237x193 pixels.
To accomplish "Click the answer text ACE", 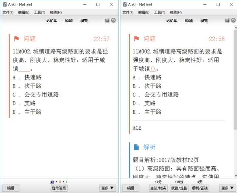I will point(137,128).
